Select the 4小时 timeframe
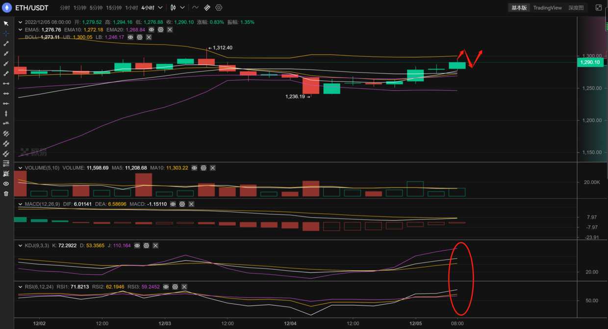This screenshot has height=329, width=608. pyautogui.click(x=148, y=8)
